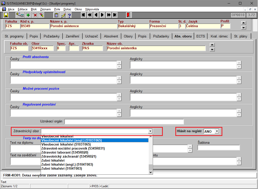Click the enter query toolbar icon
The height and width of the screenshot is (189, 258).
[x=20, y=15]
